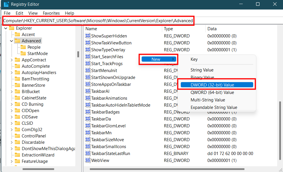Click the People folder icon
283x172 pixels.
tap(23, 47)
